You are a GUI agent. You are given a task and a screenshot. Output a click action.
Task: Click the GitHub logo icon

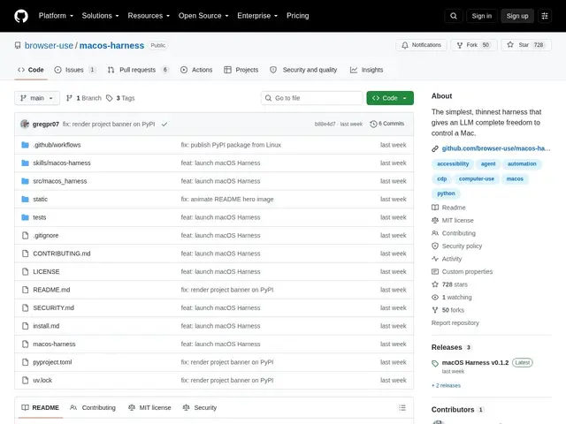click(21, 16)
